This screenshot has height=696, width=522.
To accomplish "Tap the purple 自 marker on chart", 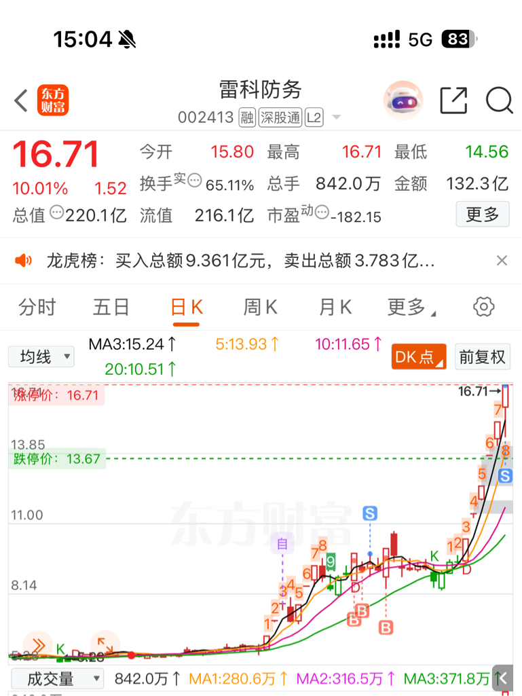I will tap(282, 543).
